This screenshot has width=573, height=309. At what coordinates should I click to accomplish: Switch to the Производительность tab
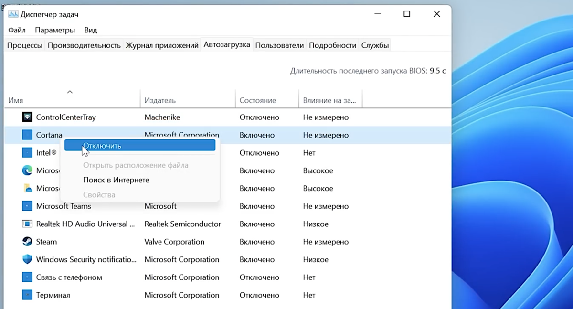pyautogui.click(x=84, y=45)
